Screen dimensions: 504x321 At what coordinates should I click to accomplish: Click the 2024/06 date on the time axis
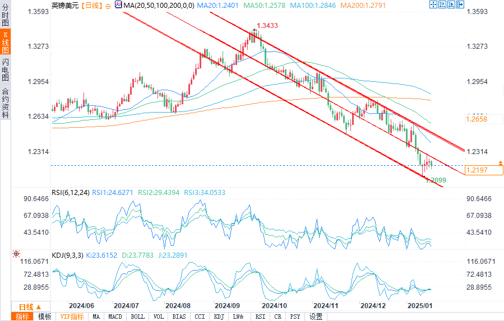tap(81, 305)
